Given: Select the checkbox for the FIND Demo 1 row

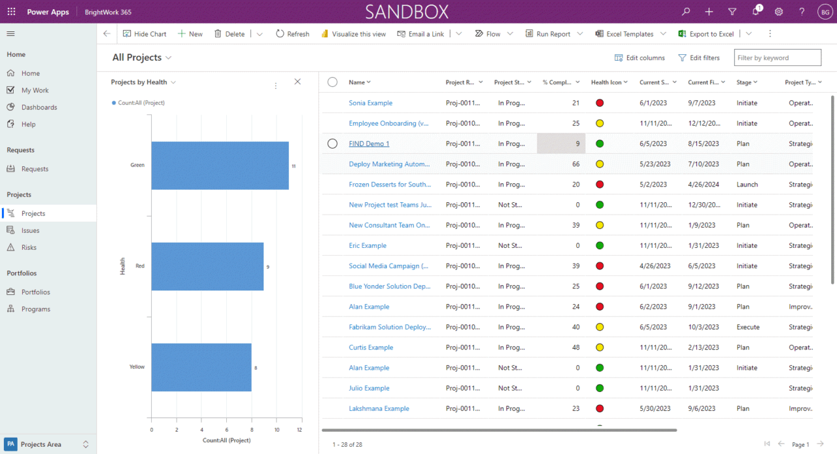Looking at the screenshot, I should 332,143.
